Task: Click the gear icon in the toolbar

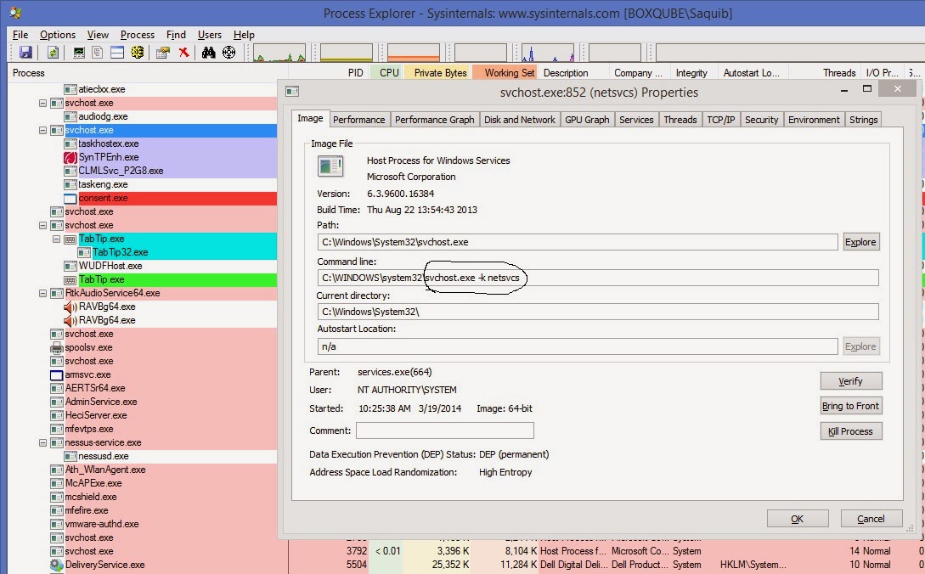Action: pos(137,51)
